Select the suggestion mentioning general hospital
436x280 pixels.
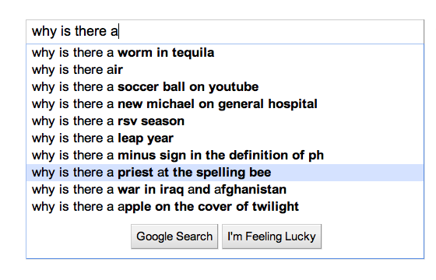coord(225,104)
